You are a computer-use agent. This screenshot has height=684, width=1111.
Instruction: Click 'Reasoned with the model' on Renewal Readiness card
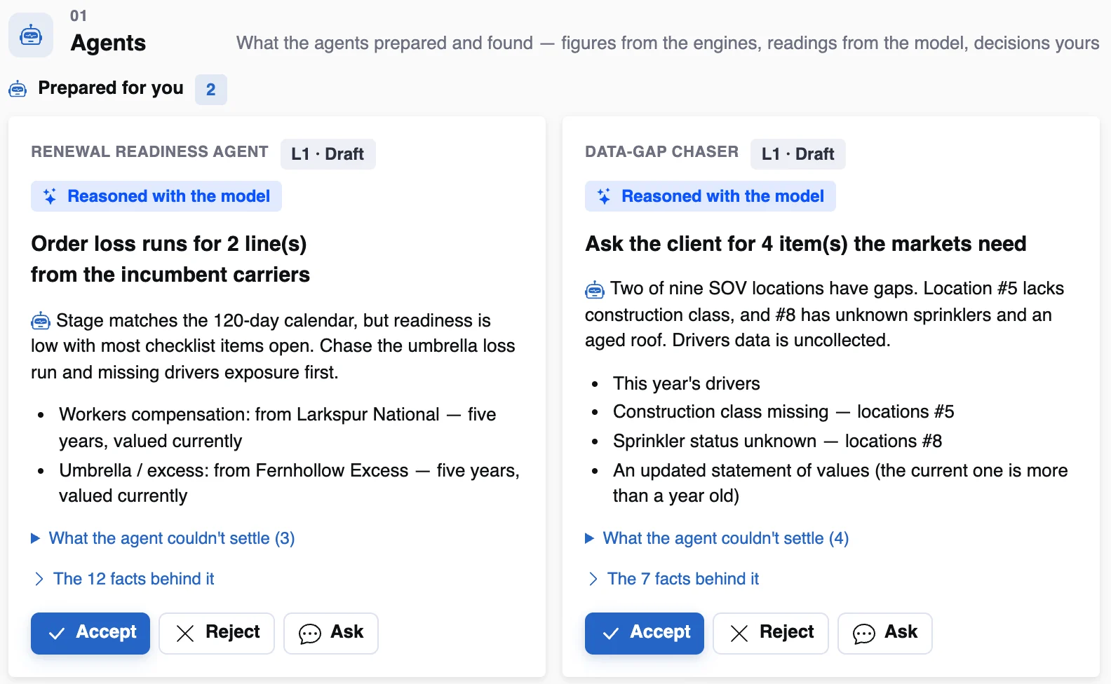point(156,196)
